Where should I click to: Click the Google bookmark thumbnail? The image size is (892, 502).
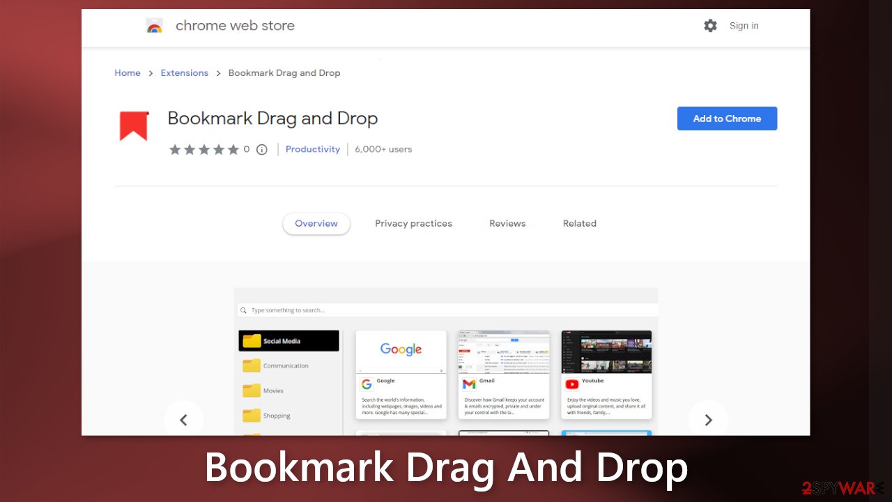click(x=401, y=351)
